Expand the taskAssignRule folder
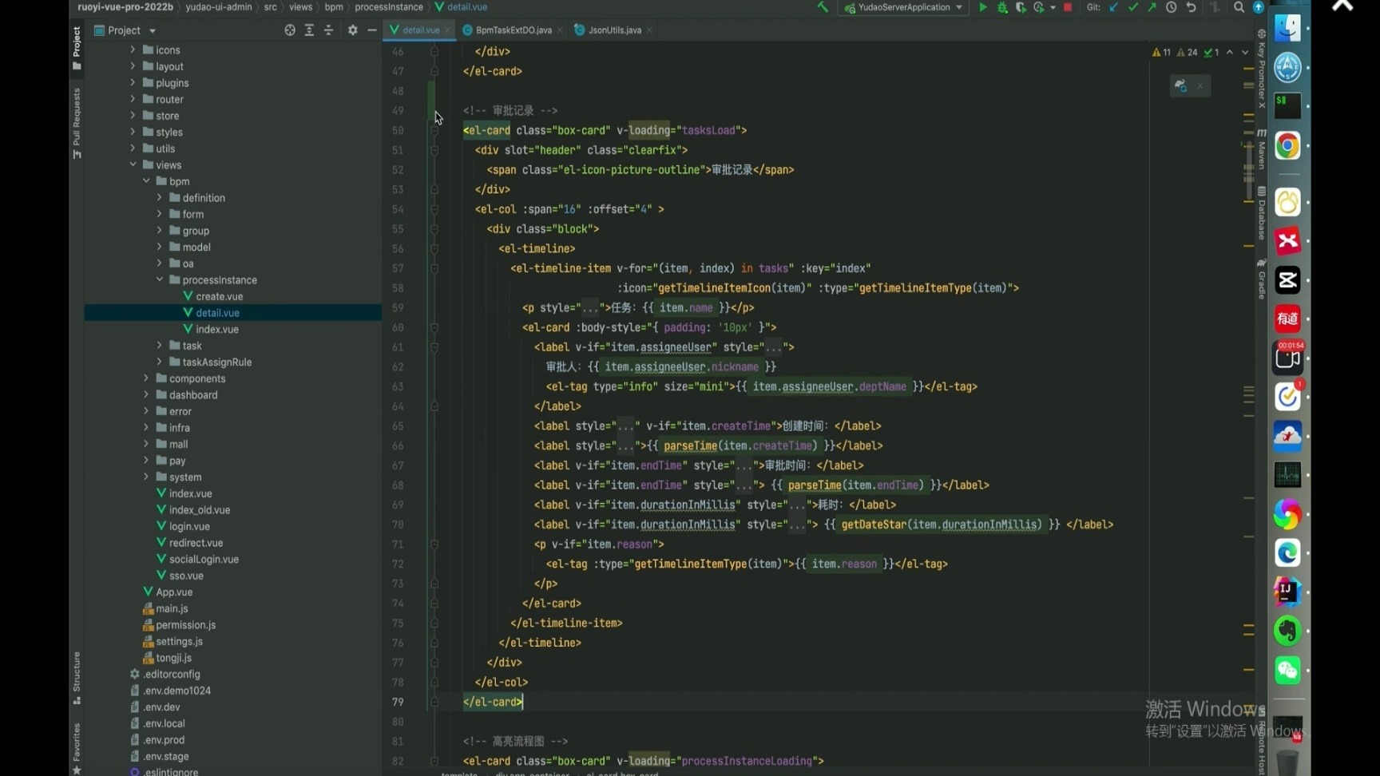 point(160,362)
